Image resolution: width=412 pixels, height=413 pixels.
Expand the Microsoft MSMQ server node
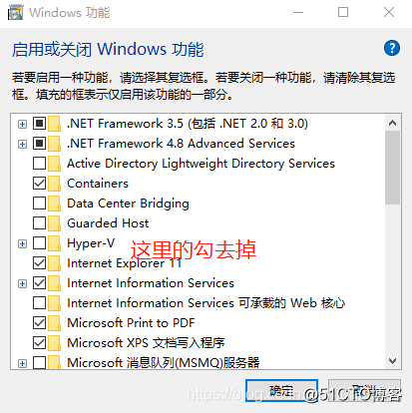point(22,363)
